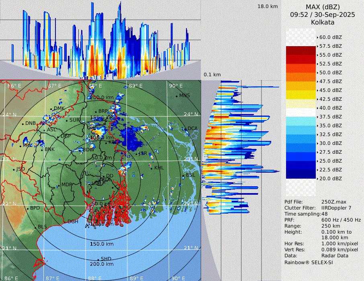This screenshot has height=281, width=364.
Task: Click the Kolkata radar site name
Action: point(323,22)
